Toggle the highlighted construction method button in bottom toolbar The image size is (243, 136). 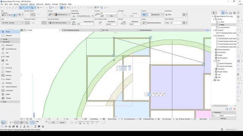pos(32,122)
